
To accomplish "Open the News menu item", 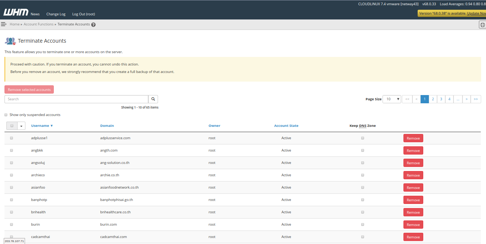I will (35, 14).
